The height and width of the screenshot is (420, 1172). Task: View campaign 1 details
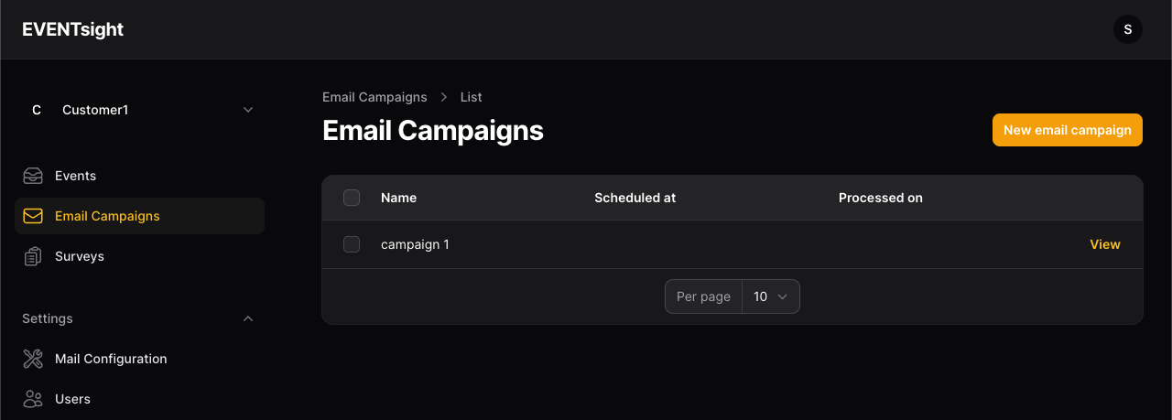tap(1104, 244)
